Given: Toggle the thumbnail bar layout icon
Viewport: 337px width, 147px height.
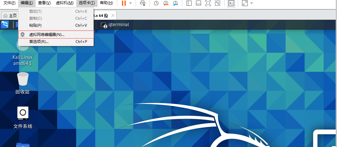Looking at the screenshot, I should coord(199,3).
